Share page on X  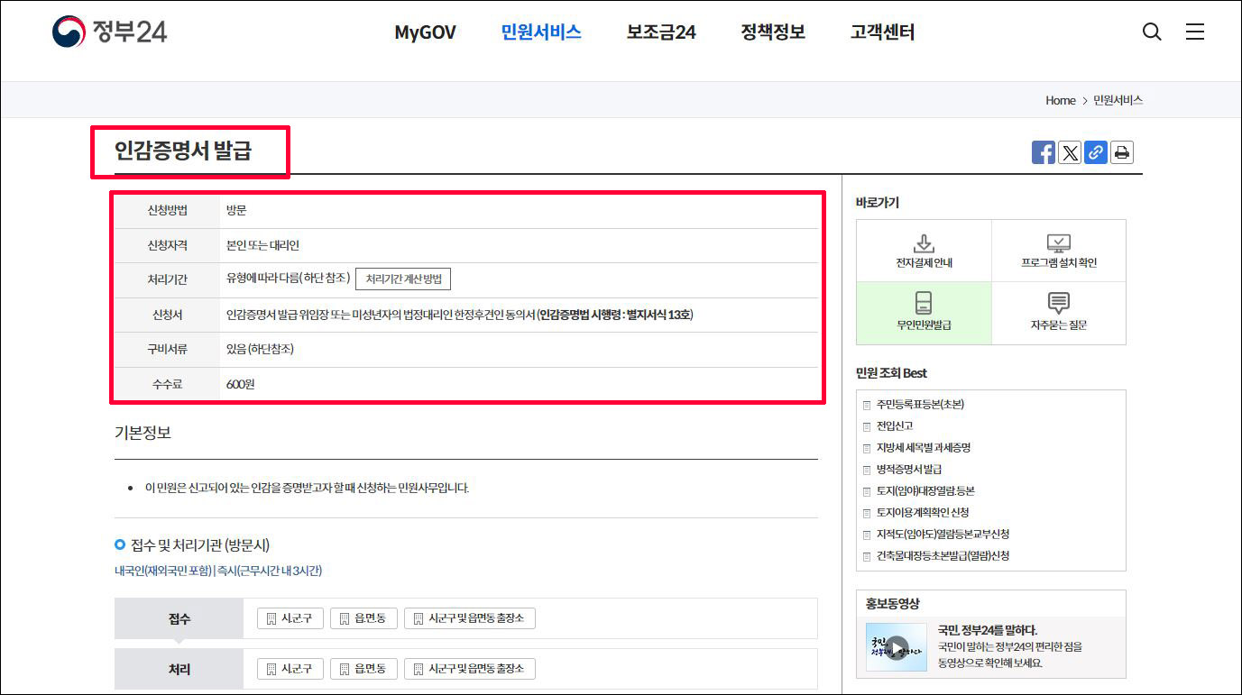click(x=1070, y=152)
